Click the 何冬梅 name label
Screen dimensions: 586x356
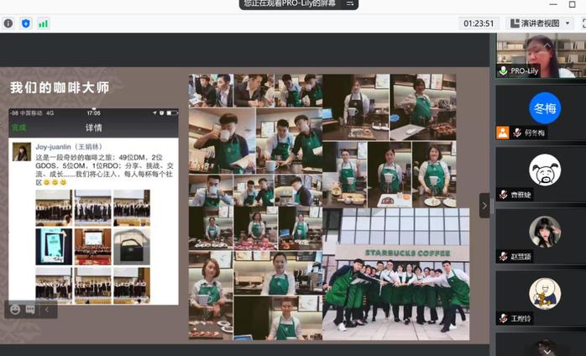pos(535,133)
